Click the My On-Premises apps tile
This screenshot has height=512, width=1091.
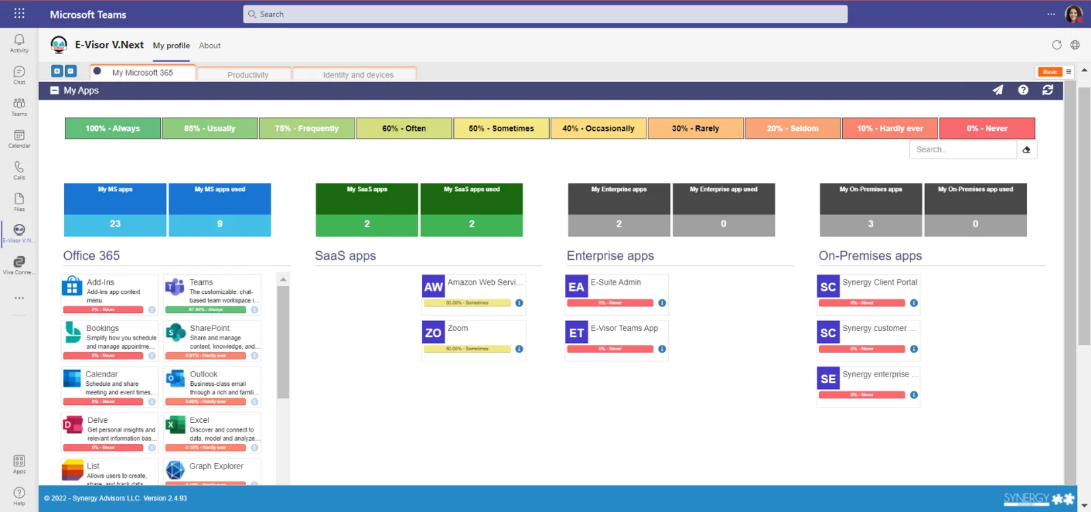click(871, 210)
